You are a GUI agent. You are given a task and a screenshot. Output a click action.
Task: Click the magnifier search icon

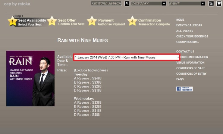point(127,4)
